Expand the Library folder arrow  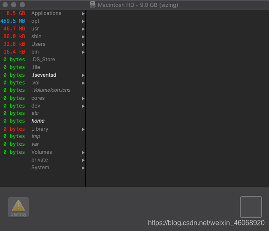[83, 129]
